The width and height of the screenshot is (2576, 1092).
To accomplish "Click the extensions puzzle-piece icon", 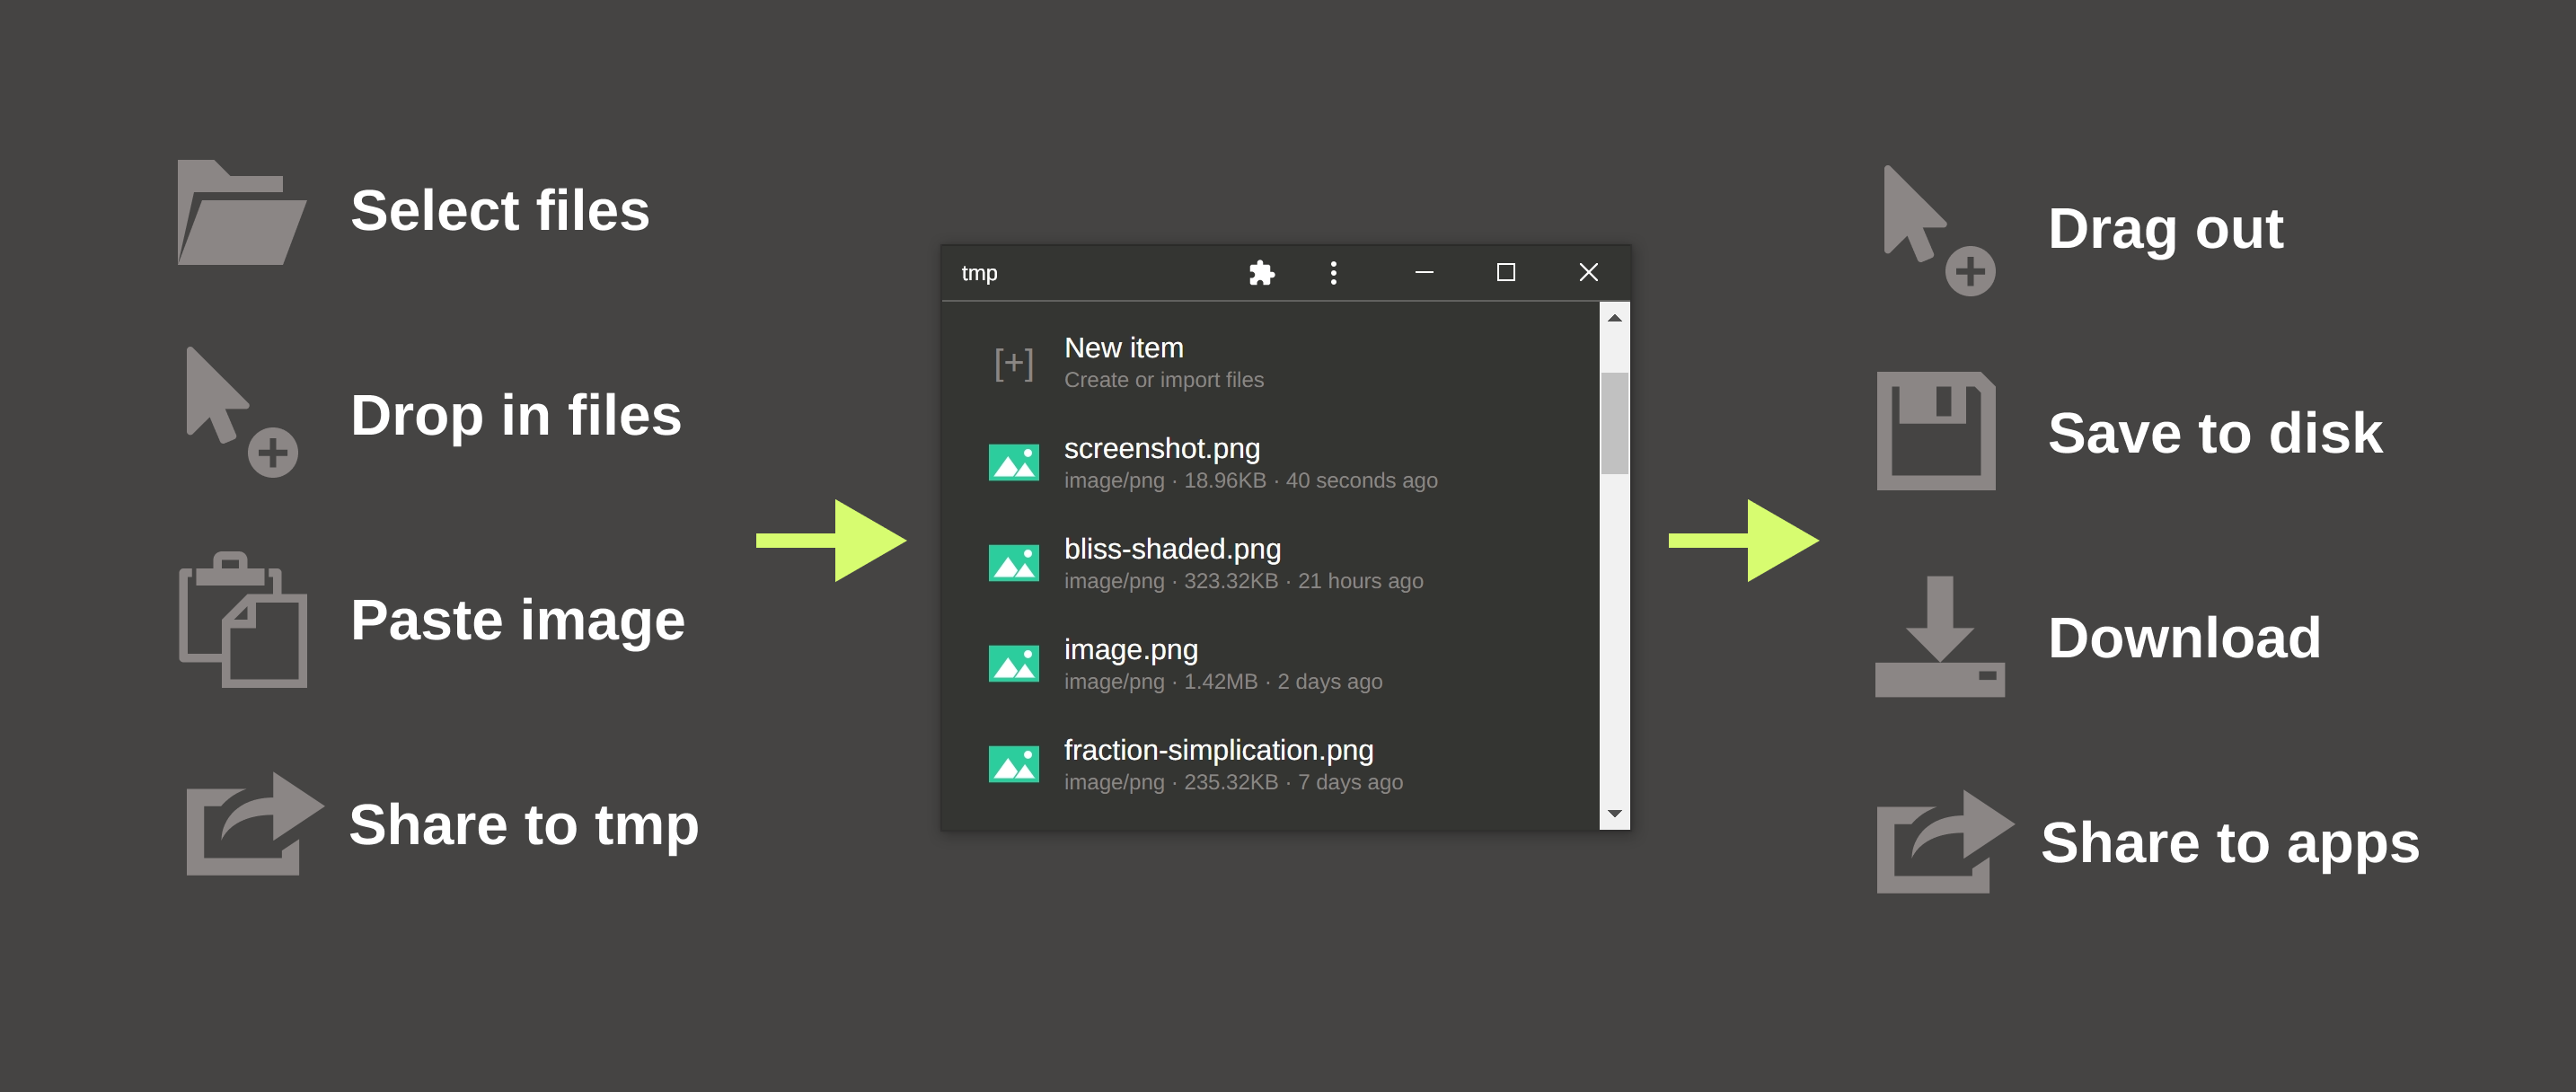I will [1261, 273].
